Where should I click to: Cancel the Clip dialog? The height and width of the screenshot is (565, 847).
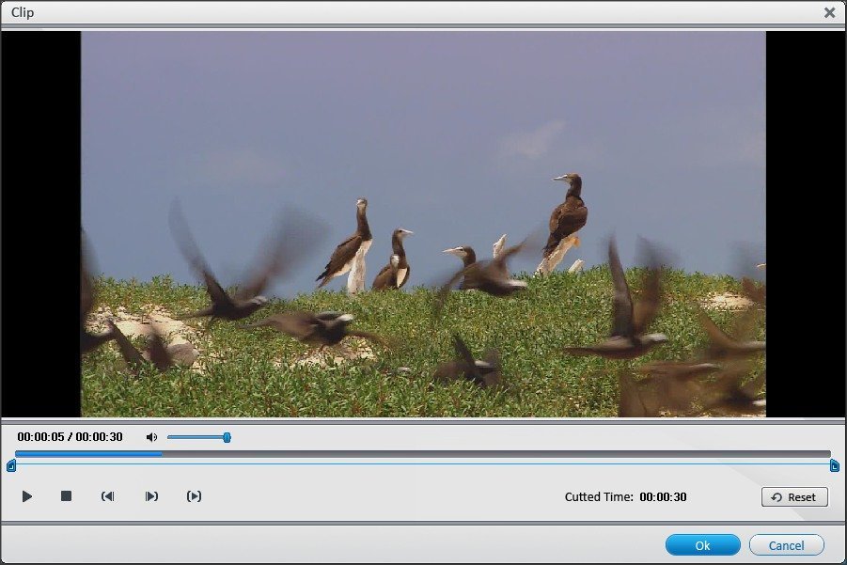pos(786,544)
